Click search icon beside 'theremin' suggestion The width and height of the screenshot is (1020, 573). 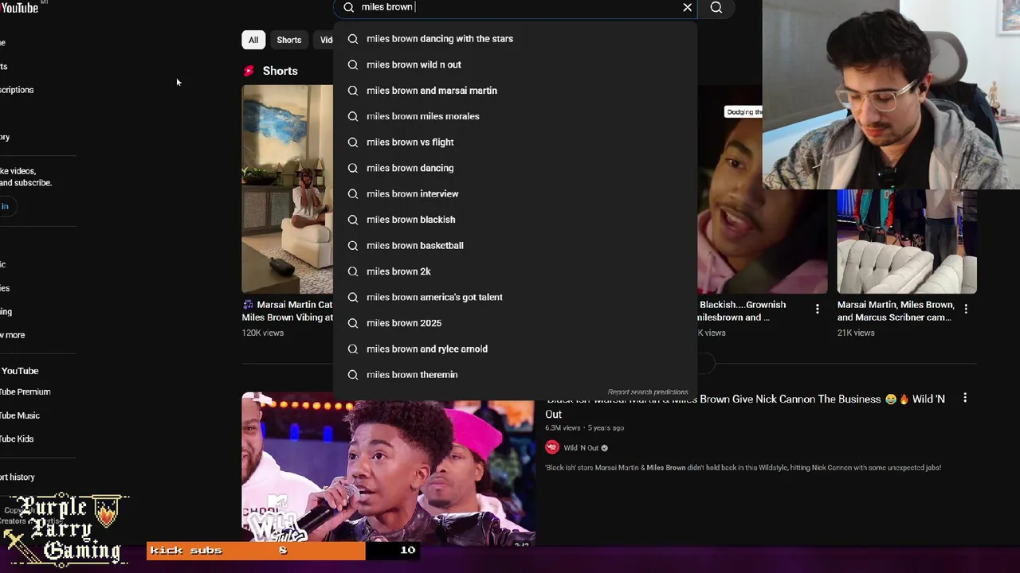click(x=353, y=375)
